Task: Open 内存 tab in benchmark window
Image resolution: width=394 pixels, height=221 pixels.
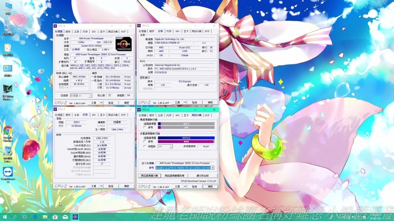Action: tap(169, 115)
